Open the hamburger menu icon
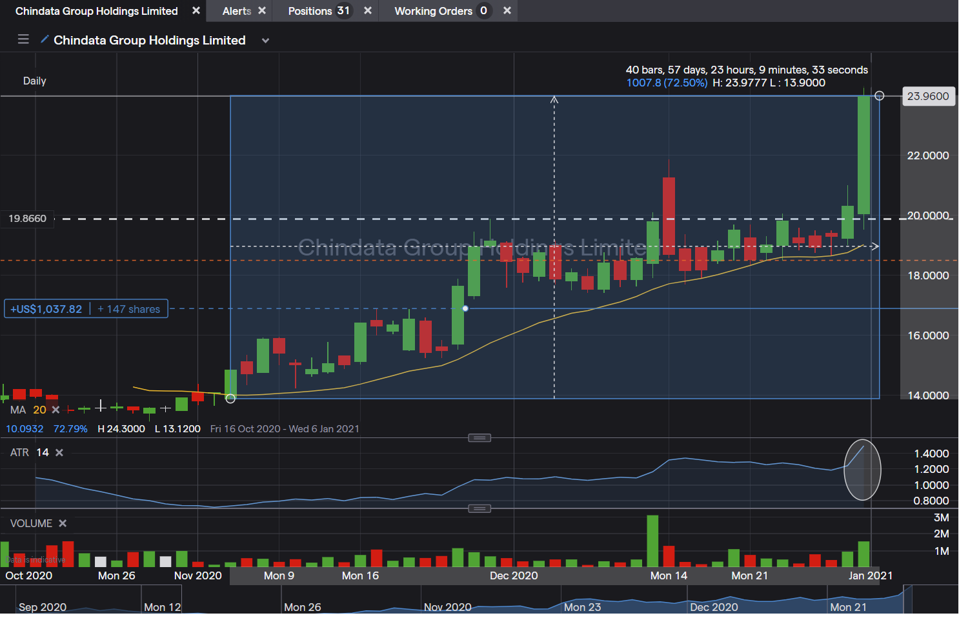The width and height of the screenshot is (959, 620). pyautogui.click(x=23, y=39)
